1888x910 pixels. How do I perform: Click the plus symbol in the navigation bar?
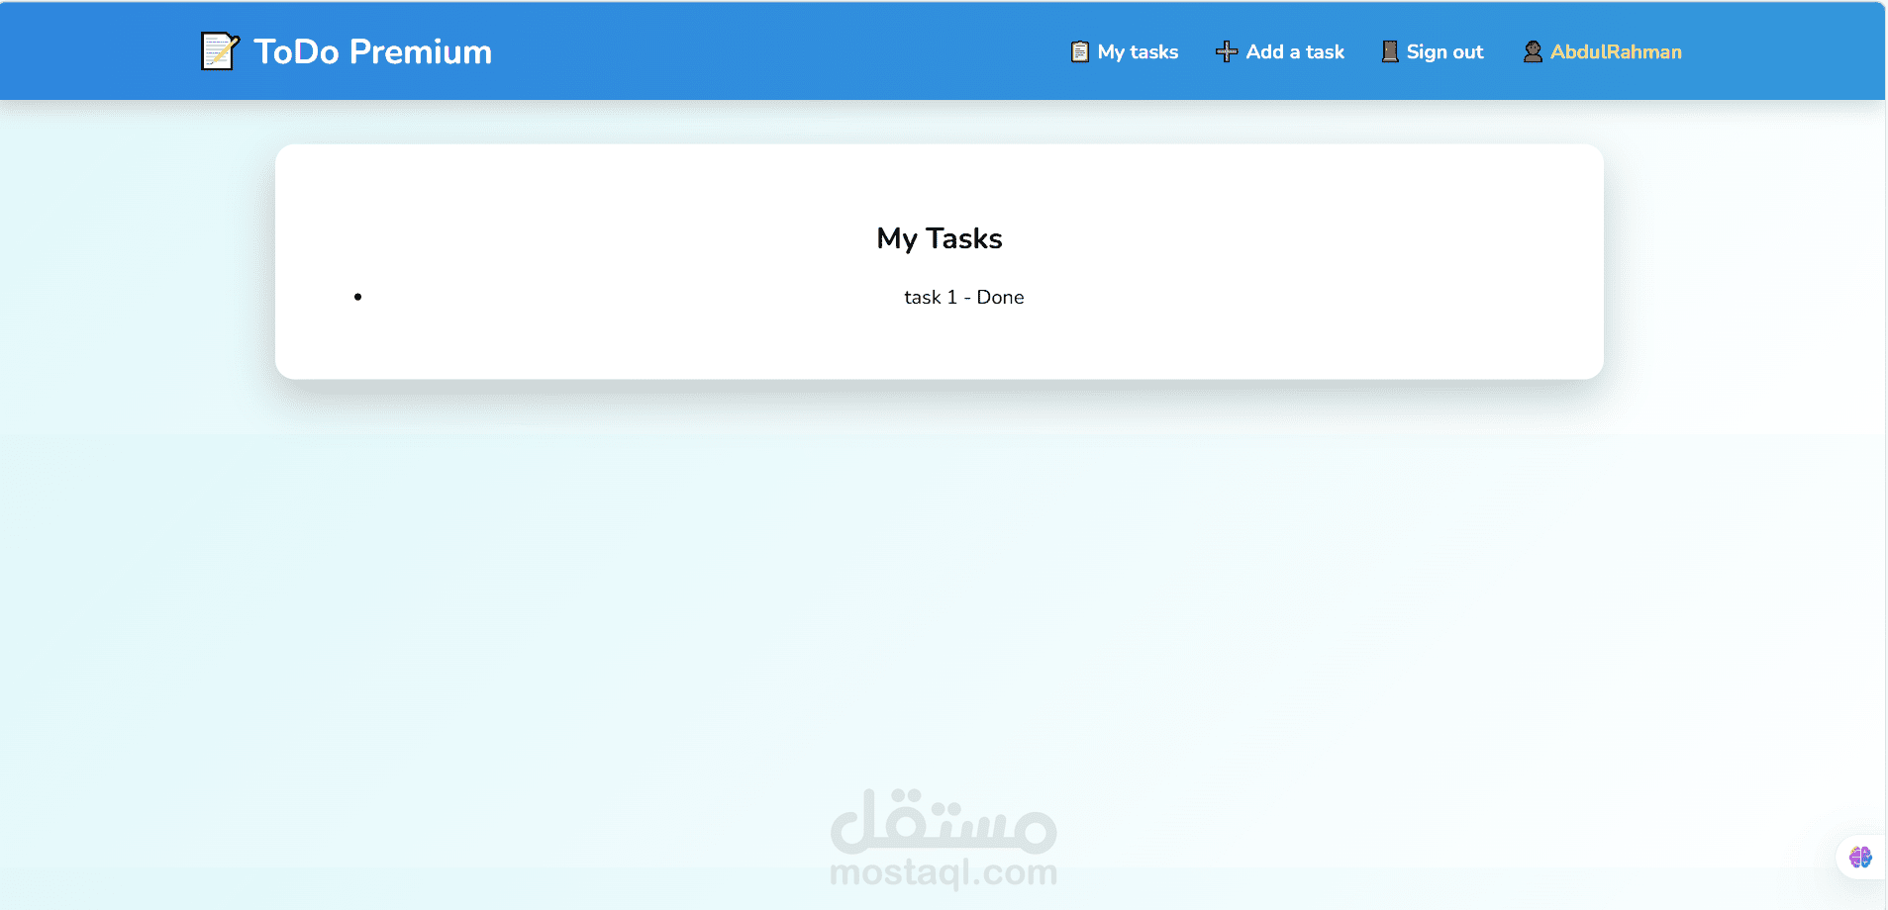coord(1226,51)
